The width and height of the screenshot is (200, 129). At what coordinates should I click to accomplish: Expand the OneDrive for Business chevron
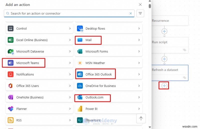[x=139, y=86]
